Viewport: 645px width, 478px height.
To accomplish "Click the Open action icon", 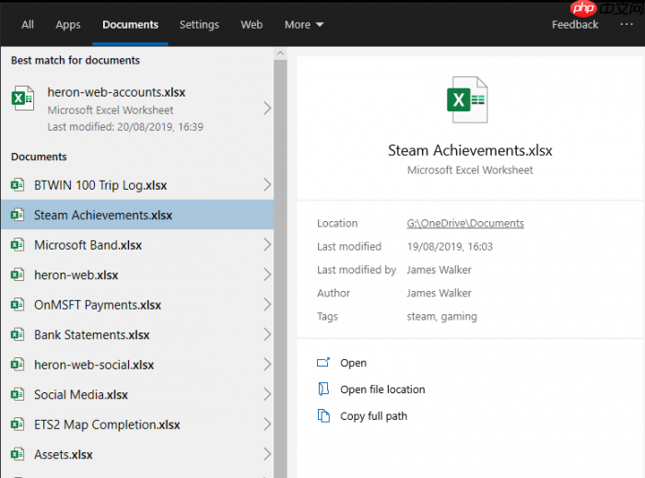I will tap(323, 362).
